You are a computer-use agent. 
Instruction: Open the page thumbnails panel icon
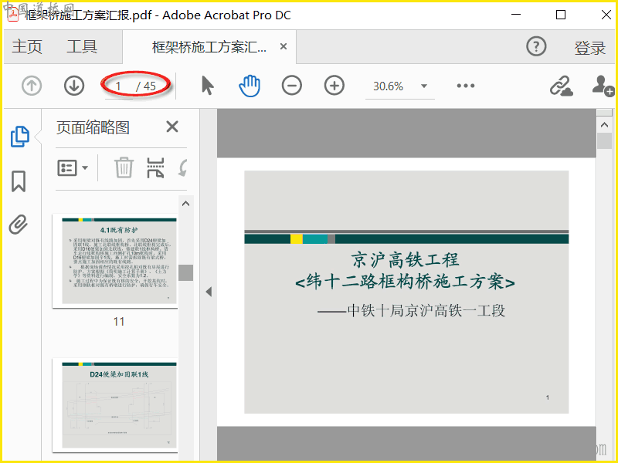point(20,137)
